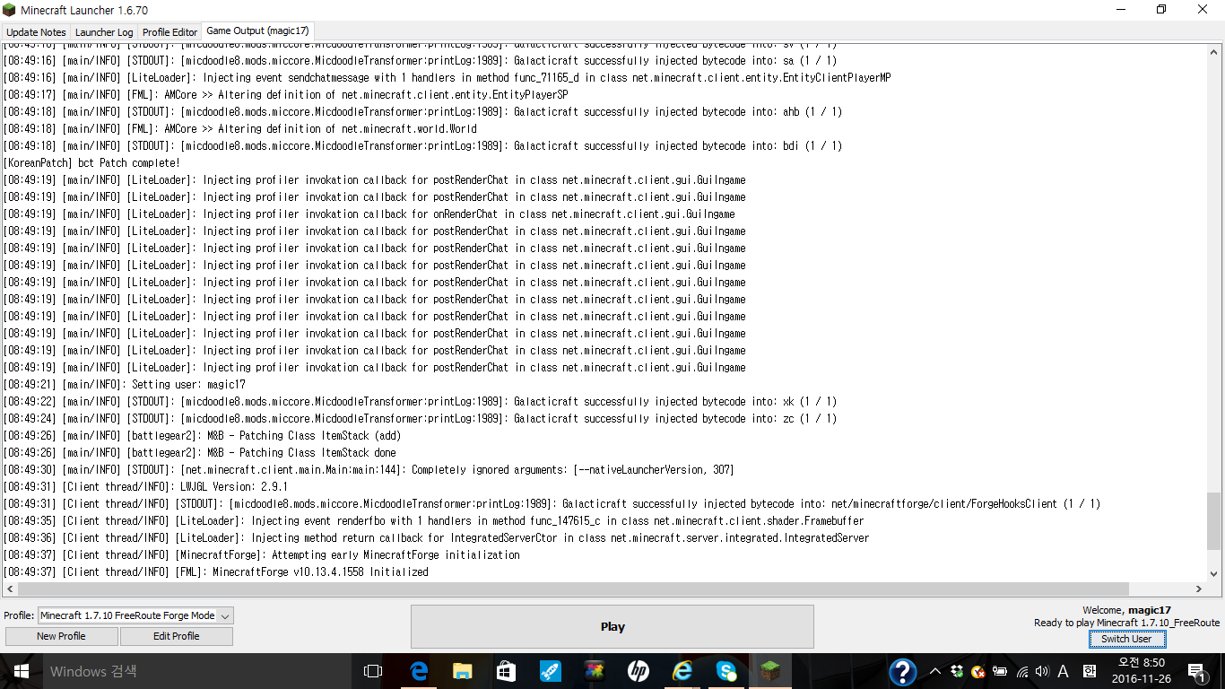Click the Windows search box
Screen dimensions: 1225x689
(196, 671)
